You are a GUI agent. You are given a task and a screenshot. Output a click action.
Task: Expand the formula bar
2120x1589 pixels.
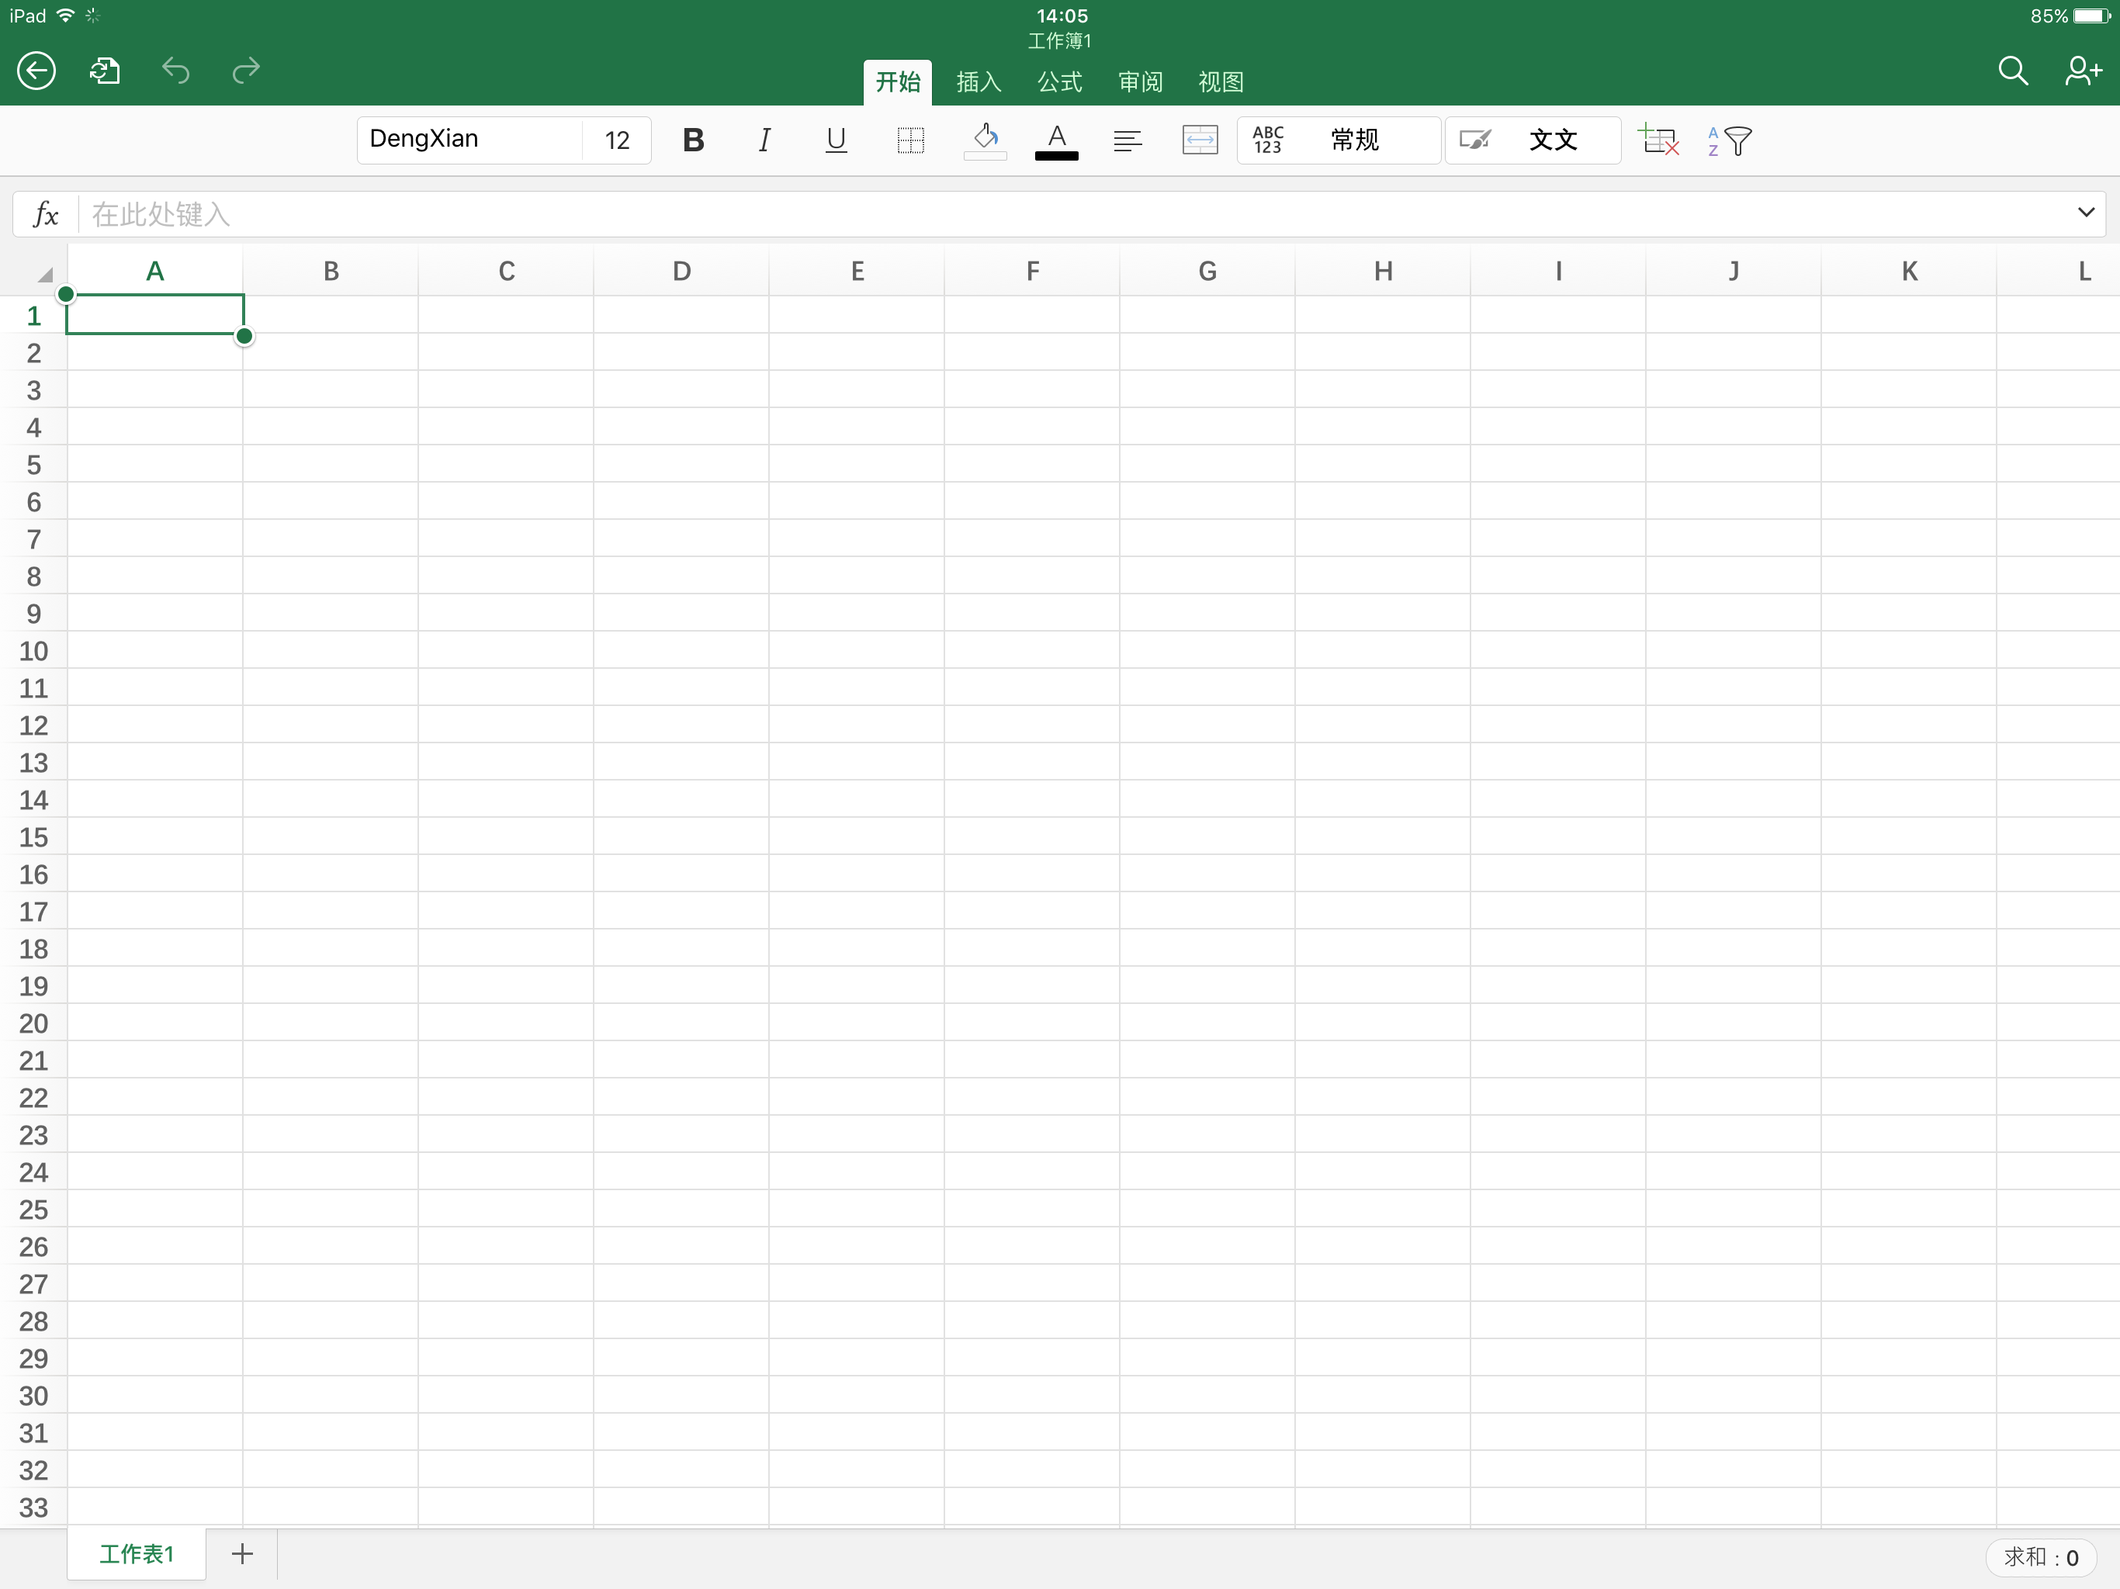click(x=2086, y=213)
